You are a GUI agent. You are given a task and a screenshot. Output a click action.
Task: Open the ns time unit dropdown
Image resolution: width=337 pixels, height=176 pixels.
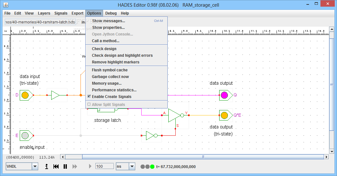(132, 166)
